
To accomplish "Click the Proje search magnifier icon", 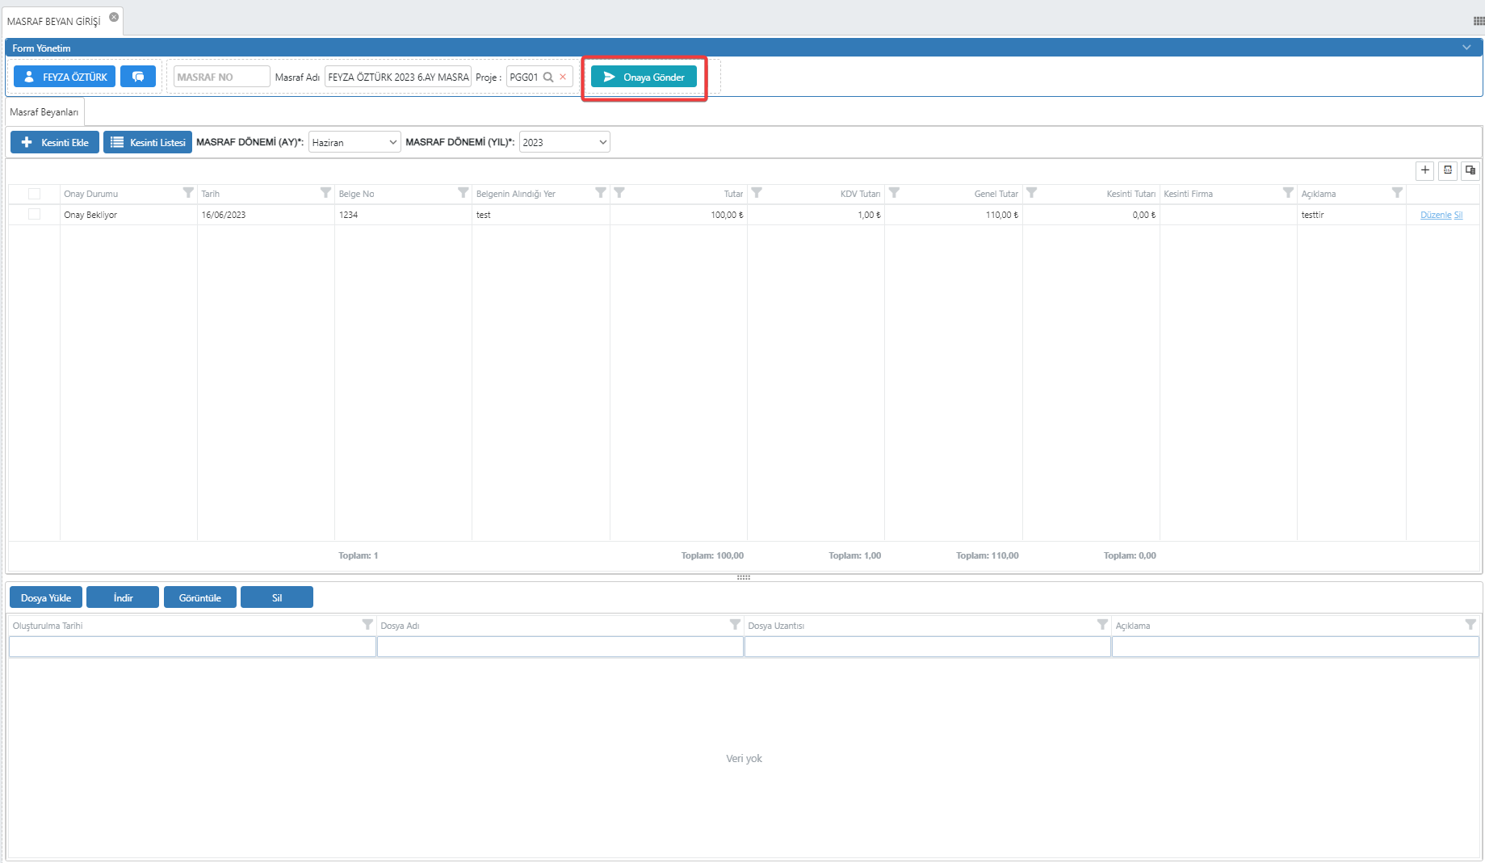I will (x=548, y=78).
